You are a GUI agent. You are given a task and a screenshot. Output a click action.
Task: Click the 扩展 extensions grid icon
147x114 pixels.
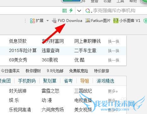[x=32, y=21]
